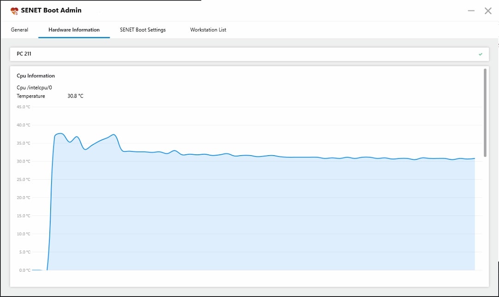Switch to SENET Boot Settings tab
This screenshot has width=499, height=297.
(142, 29)
